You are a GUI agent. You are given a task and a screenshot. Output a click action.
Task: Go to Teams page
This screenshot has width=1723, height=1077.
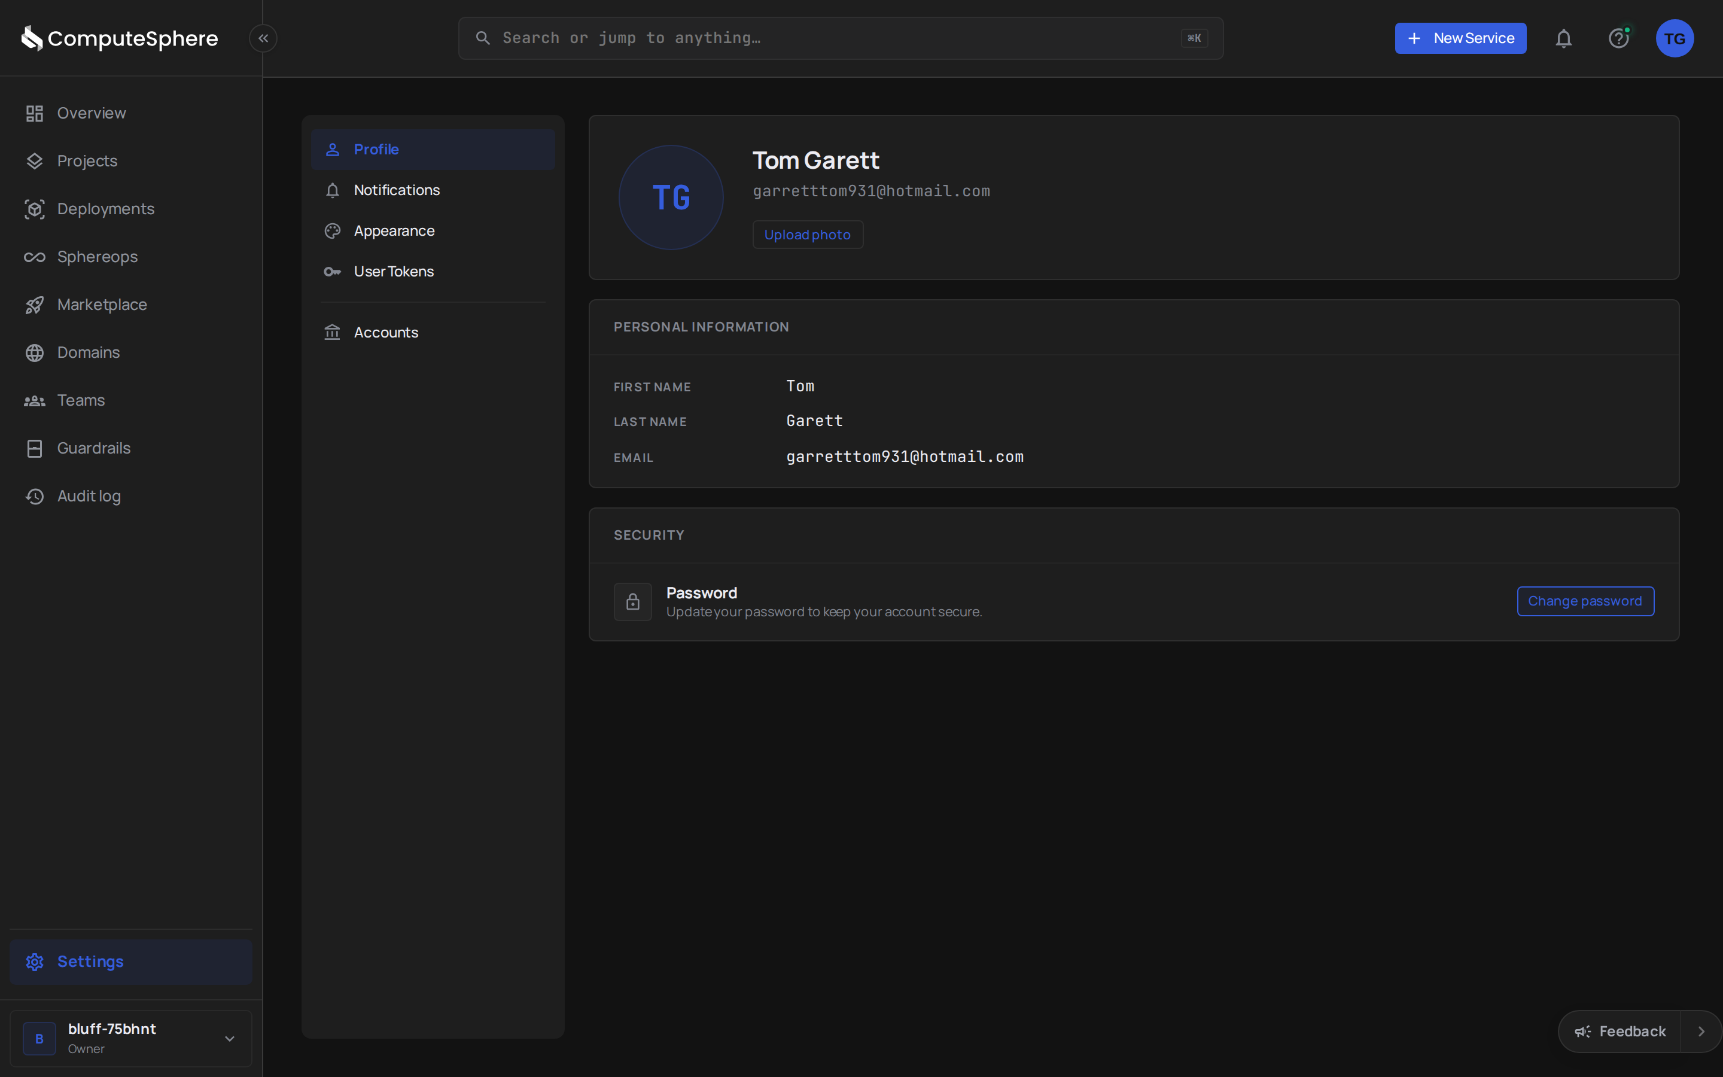tap(131, 400)
